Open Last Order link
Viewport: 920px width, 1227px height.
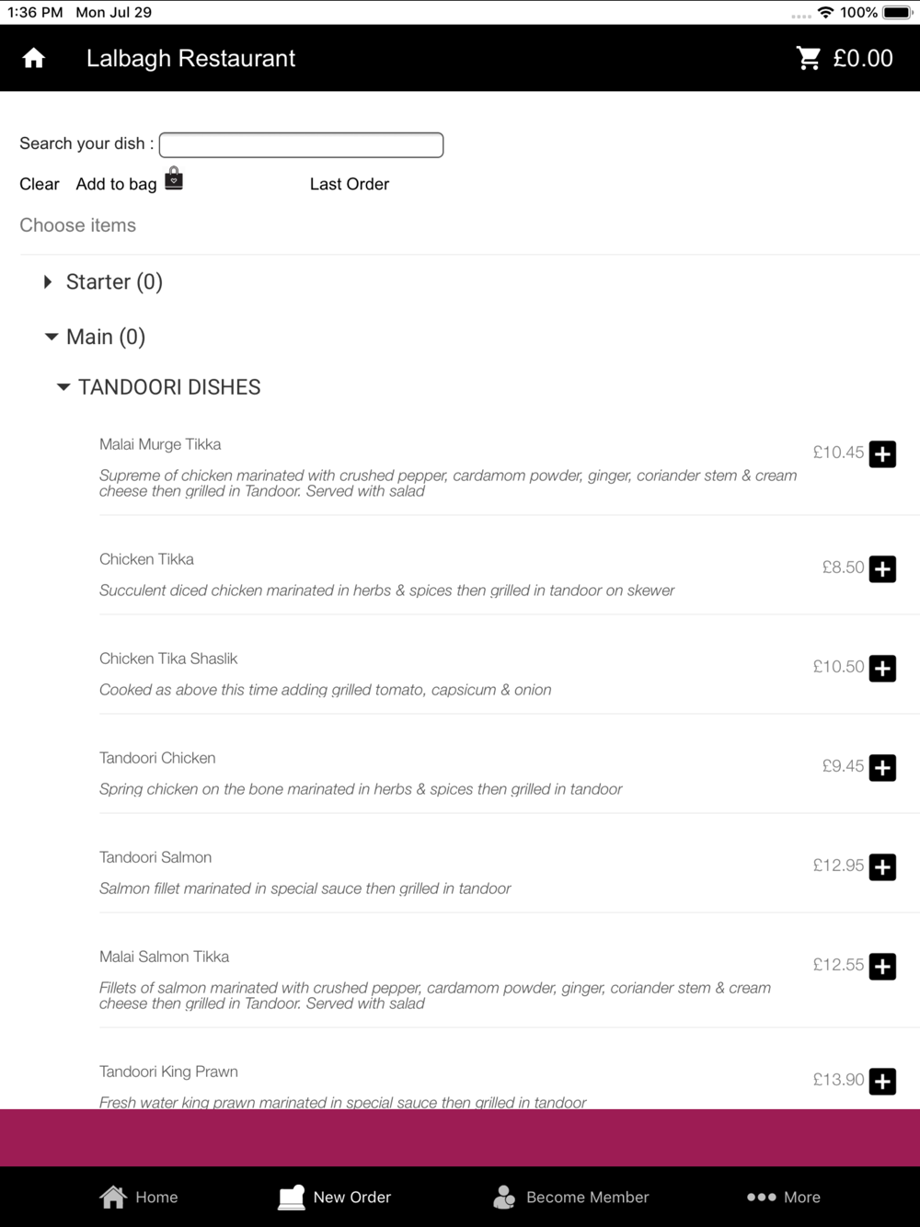[x=350, y=184]
